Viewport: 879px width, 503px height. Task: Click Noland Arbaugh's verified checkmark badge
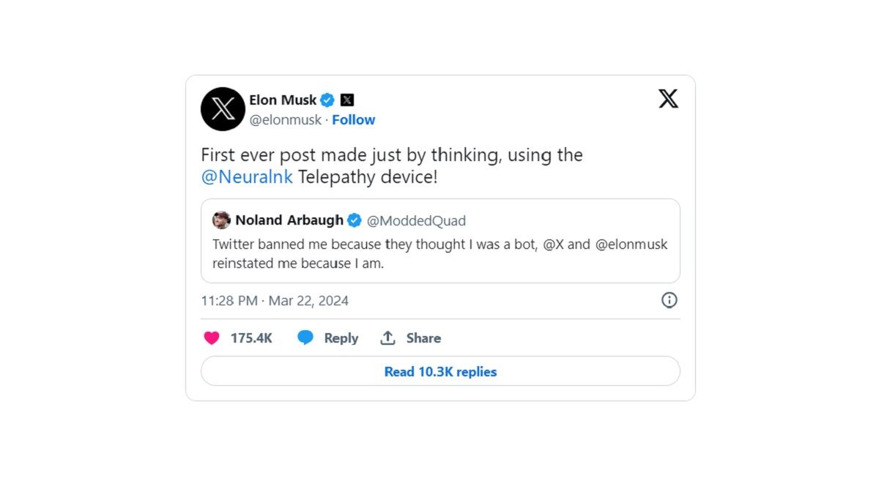(x=355, y=220)
